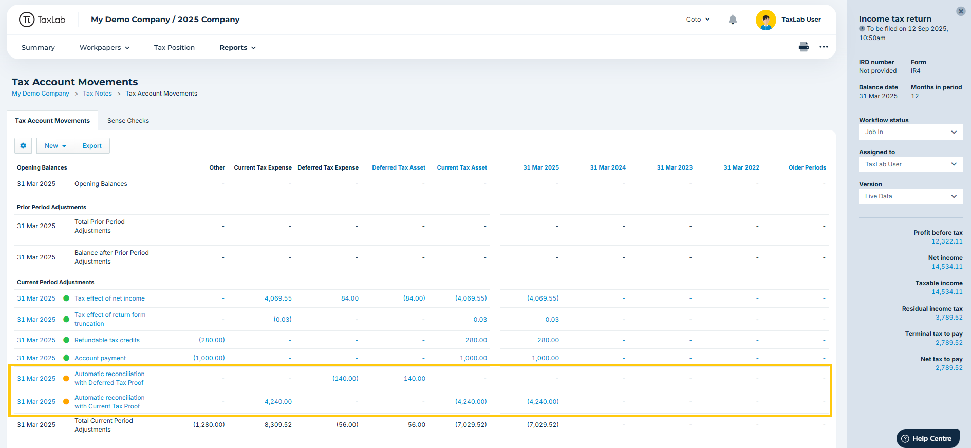971x448 pixels.
Task: Open Refundable tax credits link
Action: [x=107, y=340]
